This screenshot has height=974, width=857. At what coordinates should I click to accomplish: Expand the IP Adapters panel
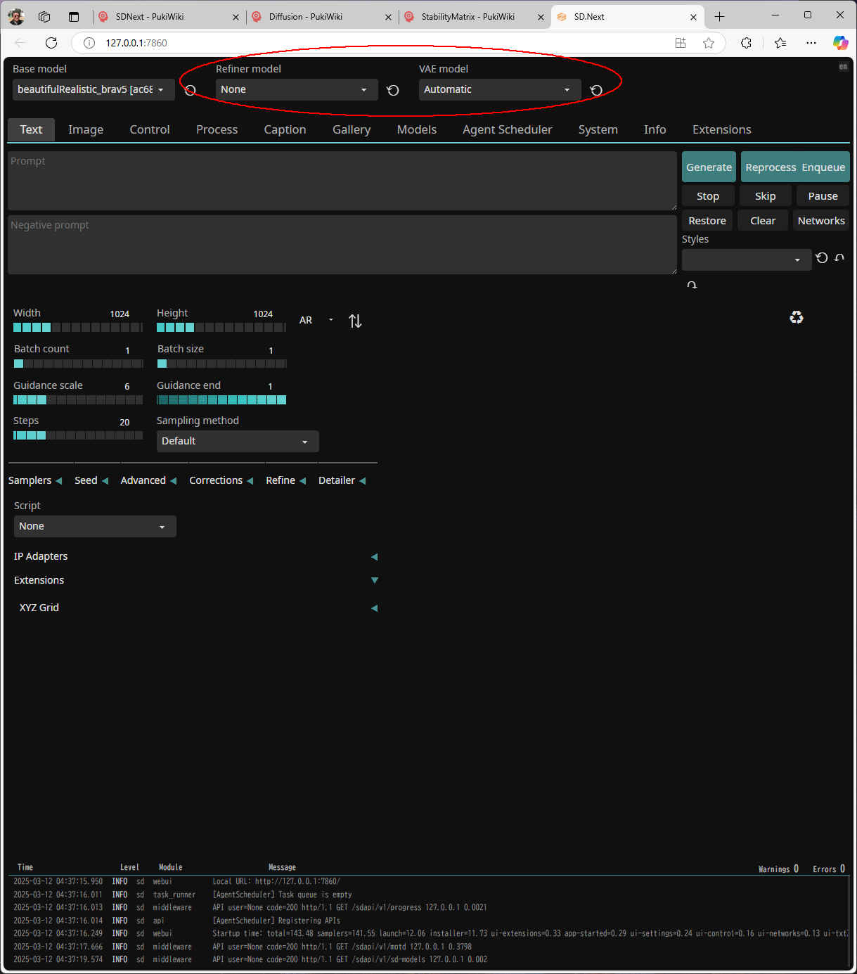374,556
